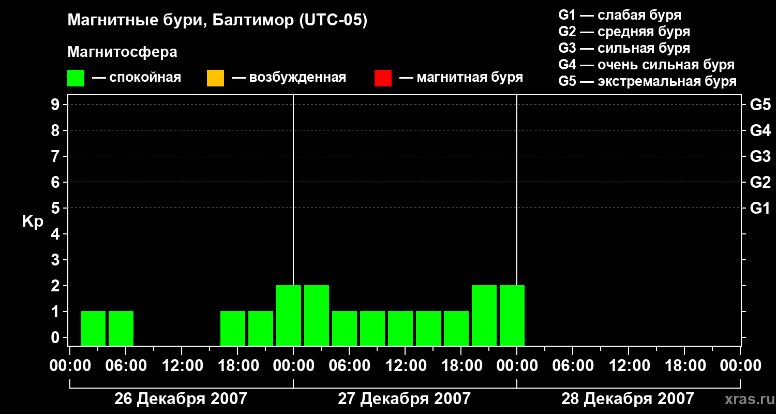776x414 pixels.
Task: Click the '— магнитная буря' legend label
Action: (461, 78)
